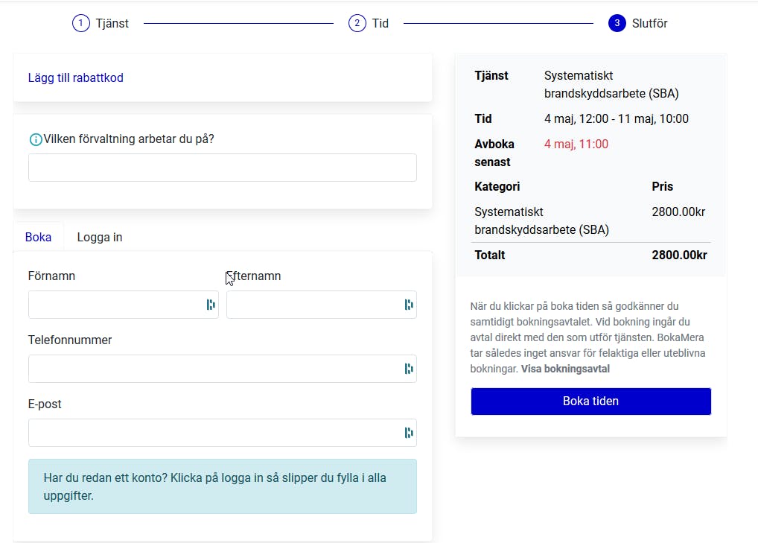
Task: Click password manager icon in E-post field
Action: point(409,433)
